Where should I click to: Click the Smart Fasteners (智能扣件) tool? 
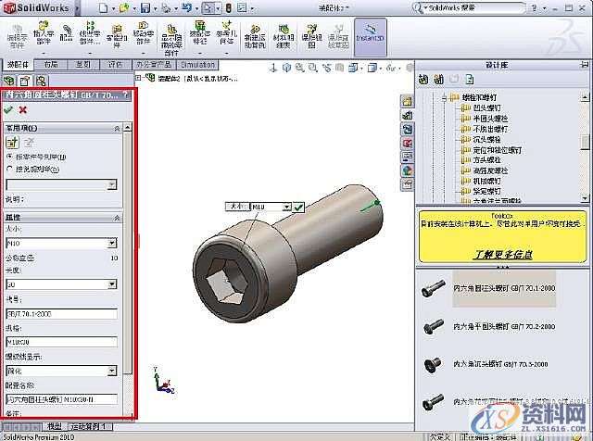click(117, 35)
